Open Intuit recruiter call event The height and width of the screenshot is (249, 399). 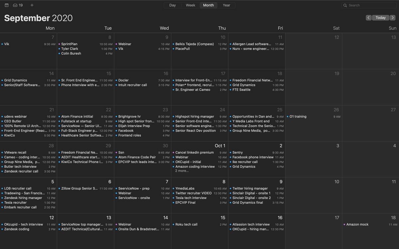tap(142, 85)
